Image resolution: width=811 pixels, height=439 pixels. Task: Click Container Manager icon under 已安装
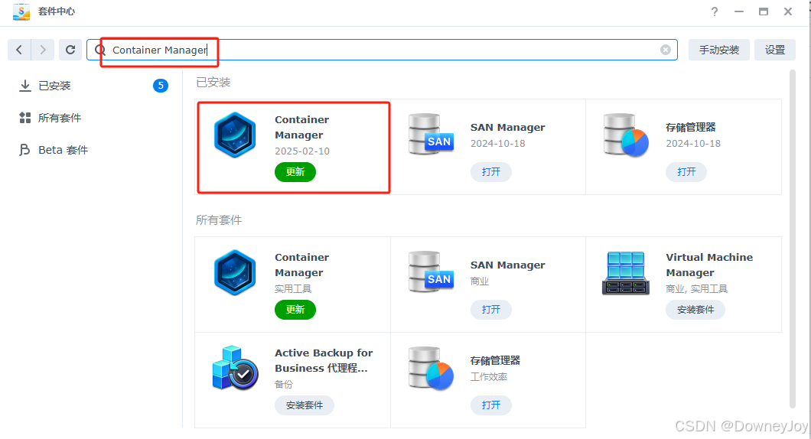[235, 135]
